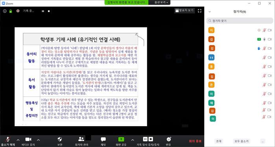Click the Mute All button
Image resolution: width=275 pixels, height=147 pixels.
pyautogui.click(x=242, y=141)
